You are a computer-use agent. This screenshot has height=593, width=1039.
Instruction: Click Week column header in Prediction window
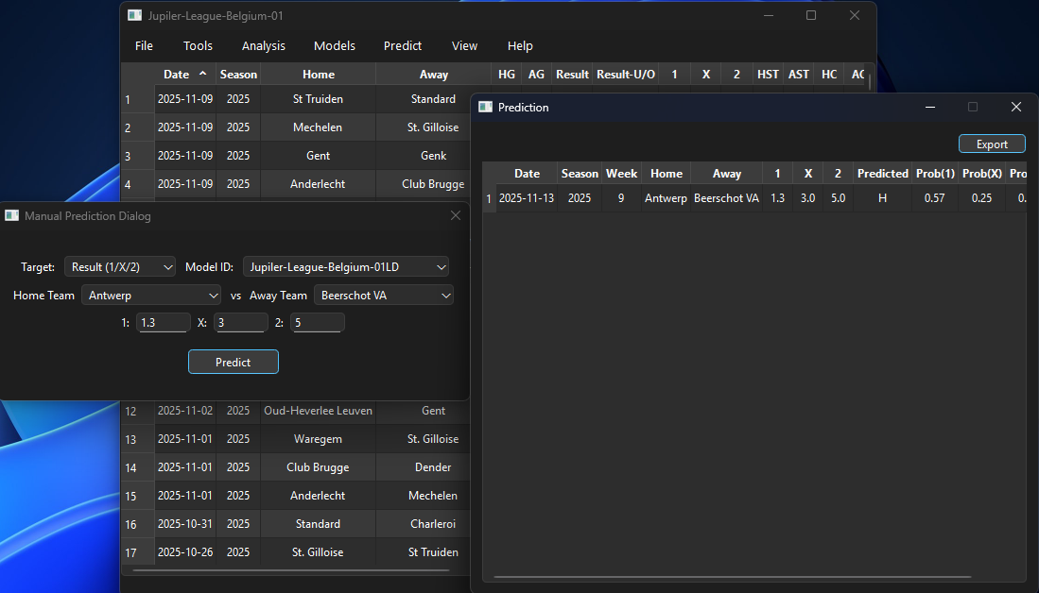[621, 174]
